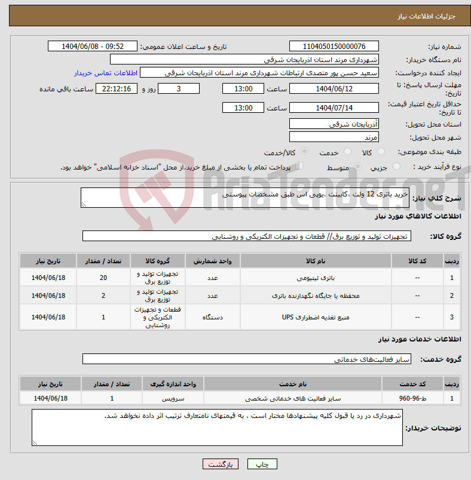Image resolution: width=471 pixels, height=480 pixels.
Task: Click the چاپ print button
Action: pyautogui.click(x=262, y=464)
